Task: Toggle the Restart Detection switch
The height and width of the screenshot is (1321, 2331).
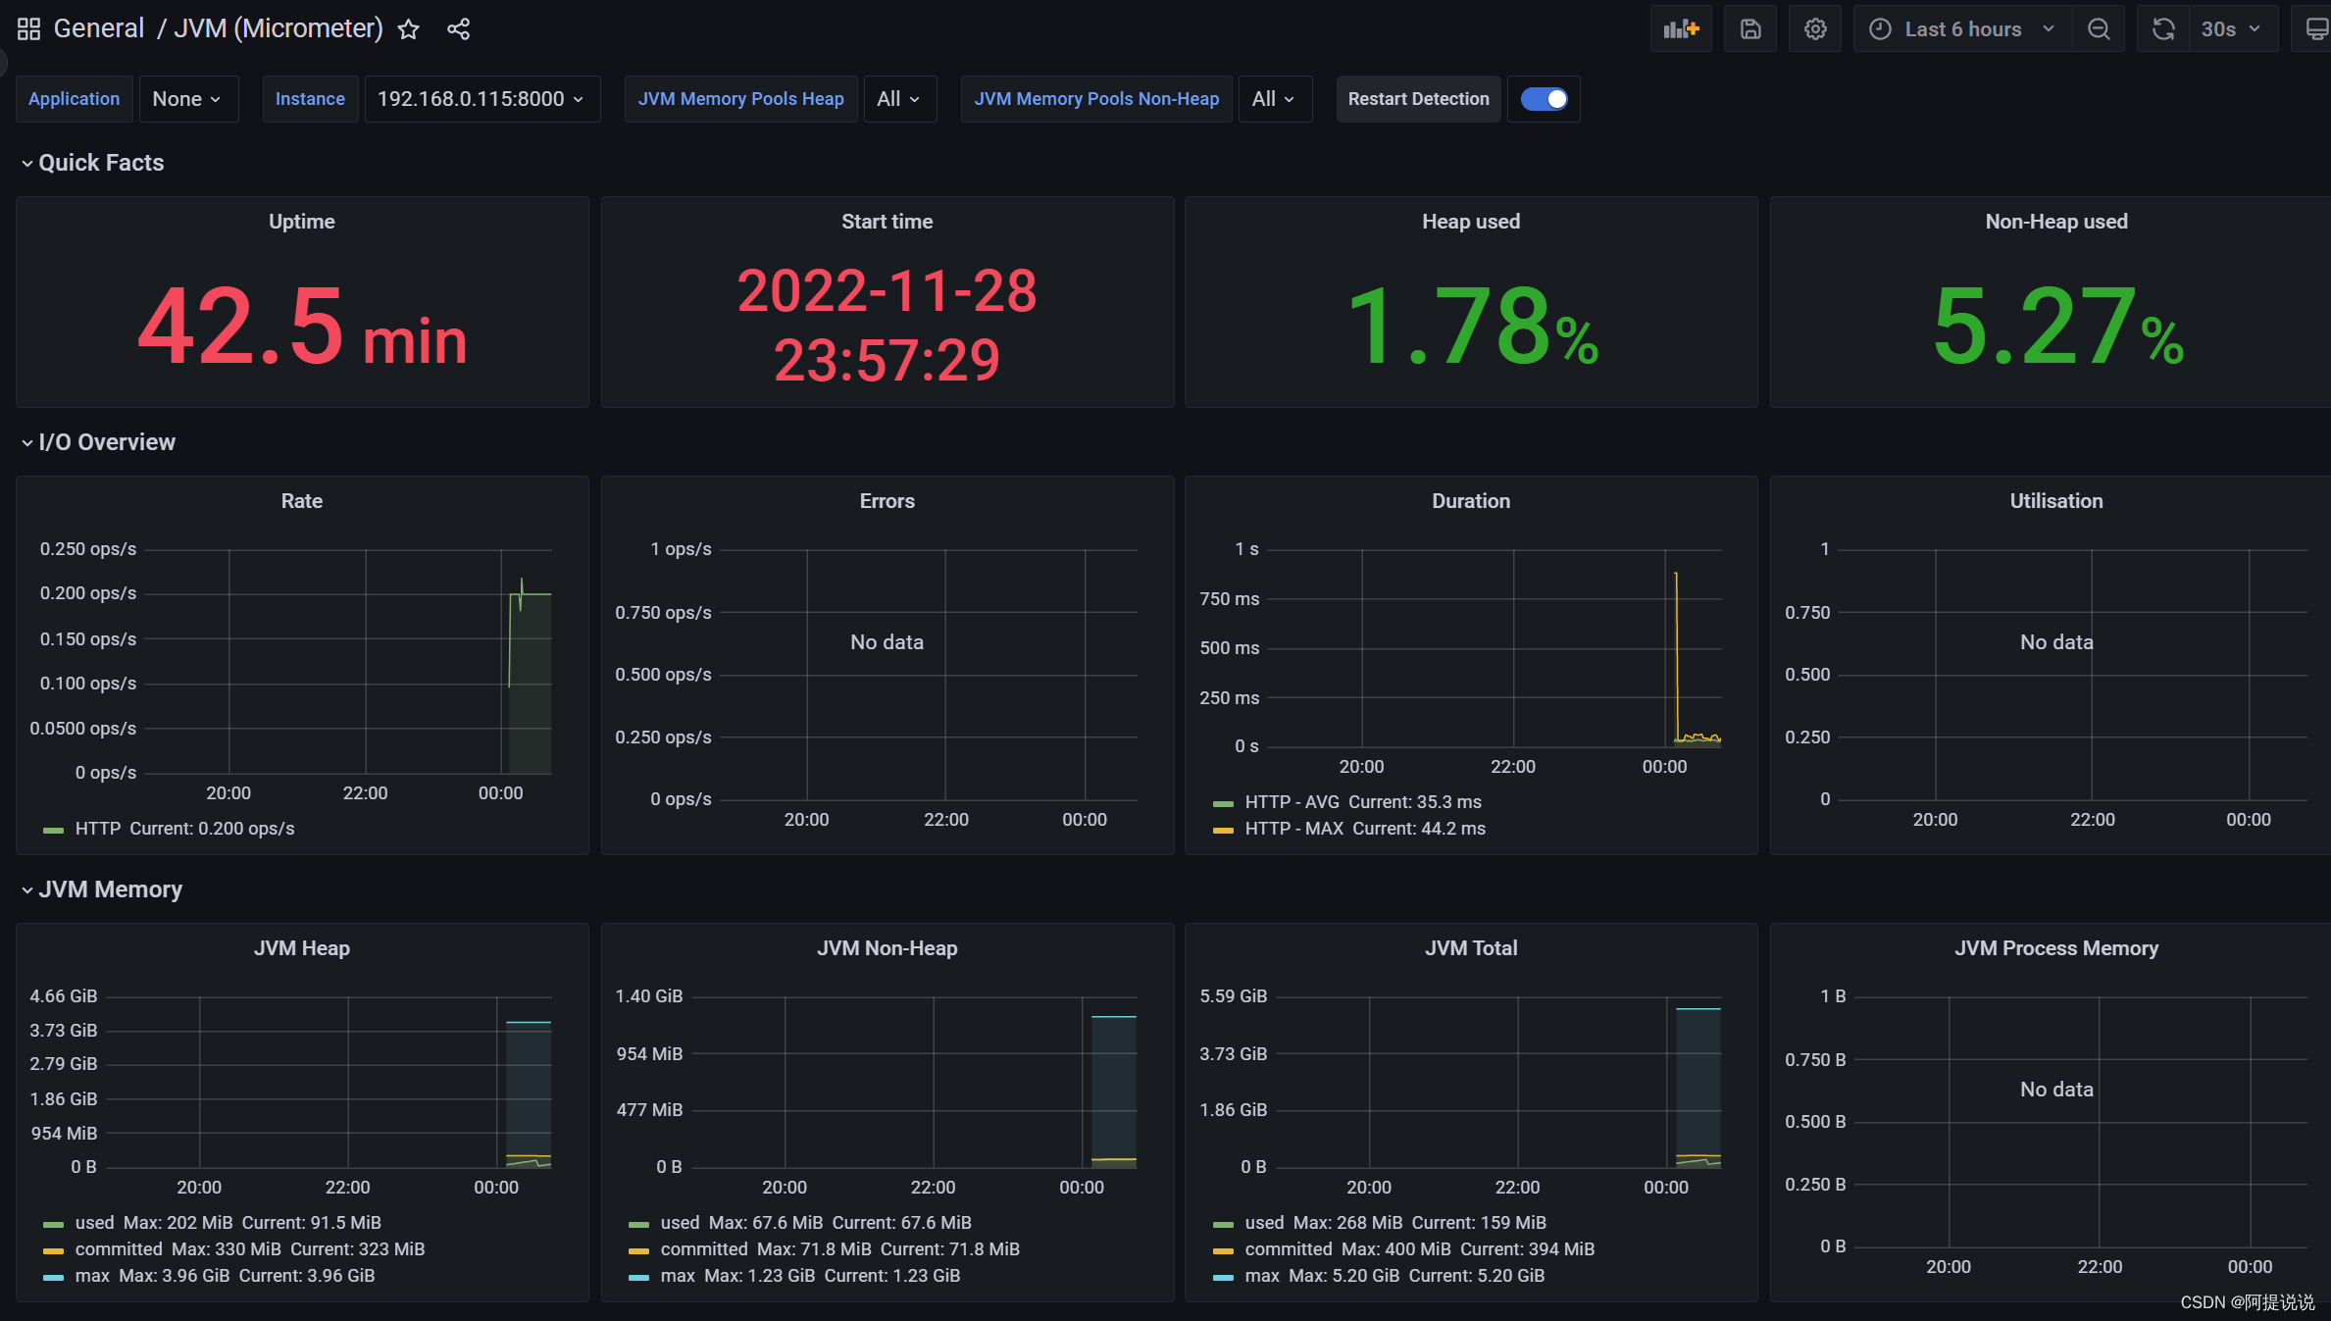Action: 1544,99
